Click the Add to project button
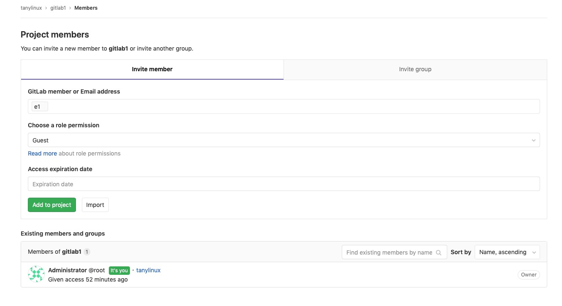This screenshot has width=562, height=306. coord(52,205)
